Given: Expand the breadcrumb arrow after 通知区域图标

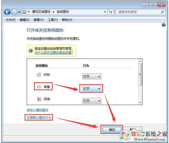Looking at the screenshot, I should click(x=54, y=12).
